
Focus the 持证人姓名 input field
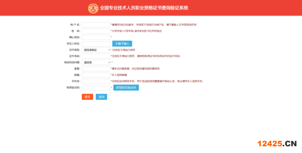click(96, 44)
